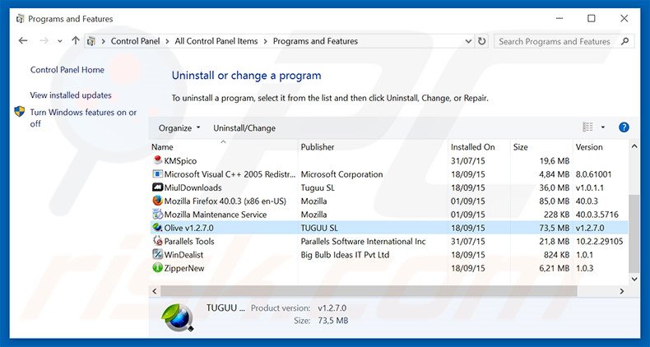Click Programs and Features breadcrumb

pyautogui.click(x=315, y=41)
